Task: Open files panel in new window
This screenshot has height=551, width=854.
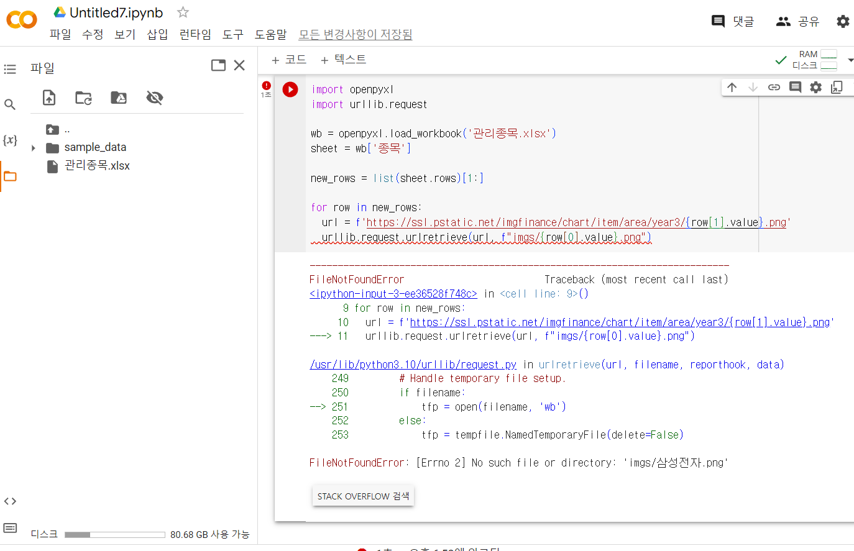Action: tap(218, 65)
